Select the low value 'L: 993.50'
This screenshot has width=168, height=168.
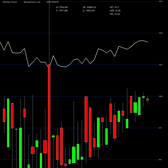click(88, 11)
